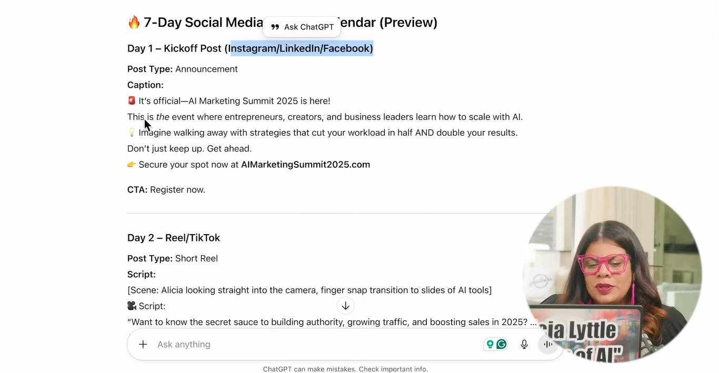Click the presenter webcam video bubble
Image resolution: width=719 pixels, height=373 pixels.
pyautogui.click(x=613, y=274)
